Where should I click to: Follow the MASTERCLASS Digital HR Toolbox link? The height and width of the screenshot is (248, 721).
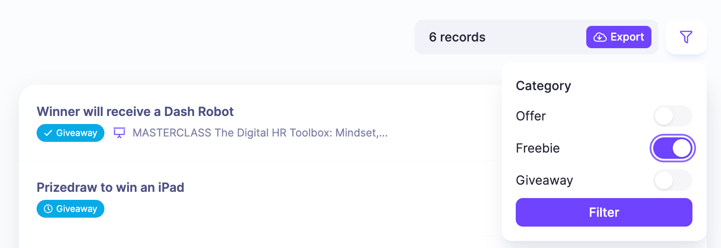(260, 133)
